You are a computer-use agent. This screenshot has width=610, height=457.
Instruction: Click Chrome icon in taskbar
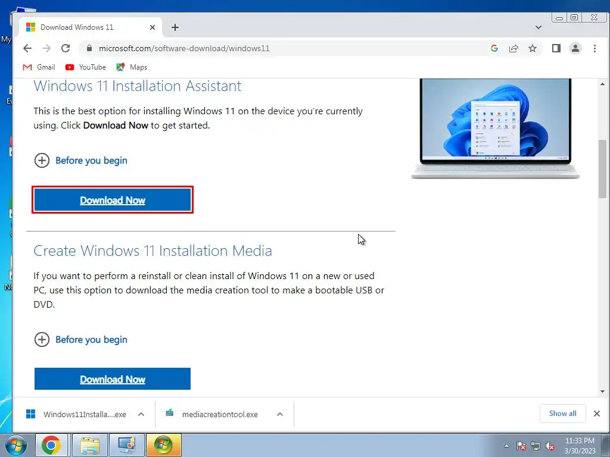(51, 445)
